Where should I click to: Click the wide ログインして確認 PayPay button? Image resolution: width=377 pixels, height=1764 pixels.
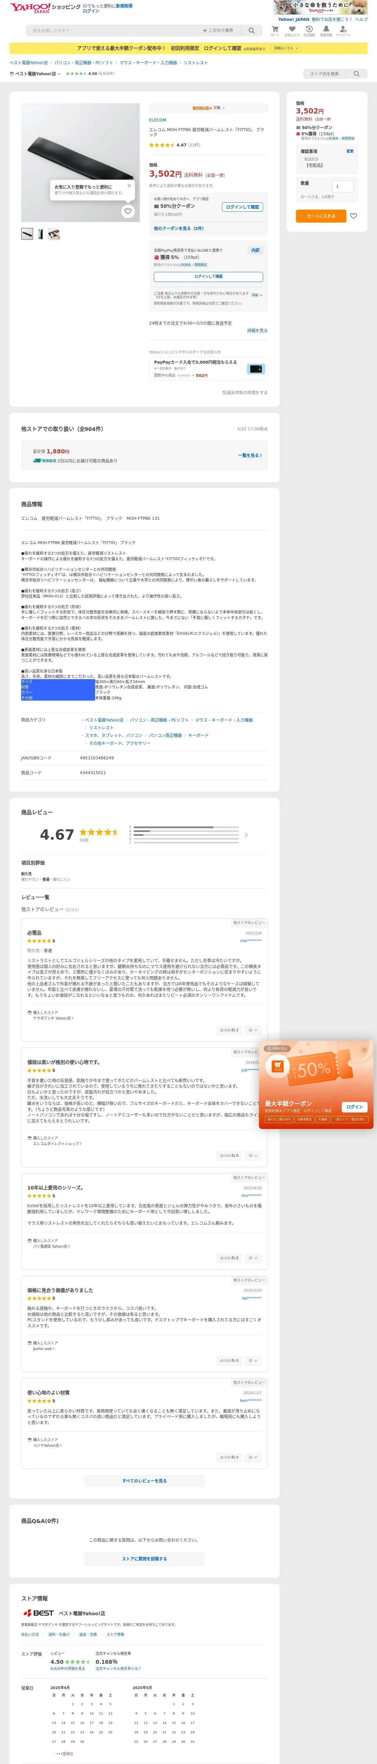point(208,277)
